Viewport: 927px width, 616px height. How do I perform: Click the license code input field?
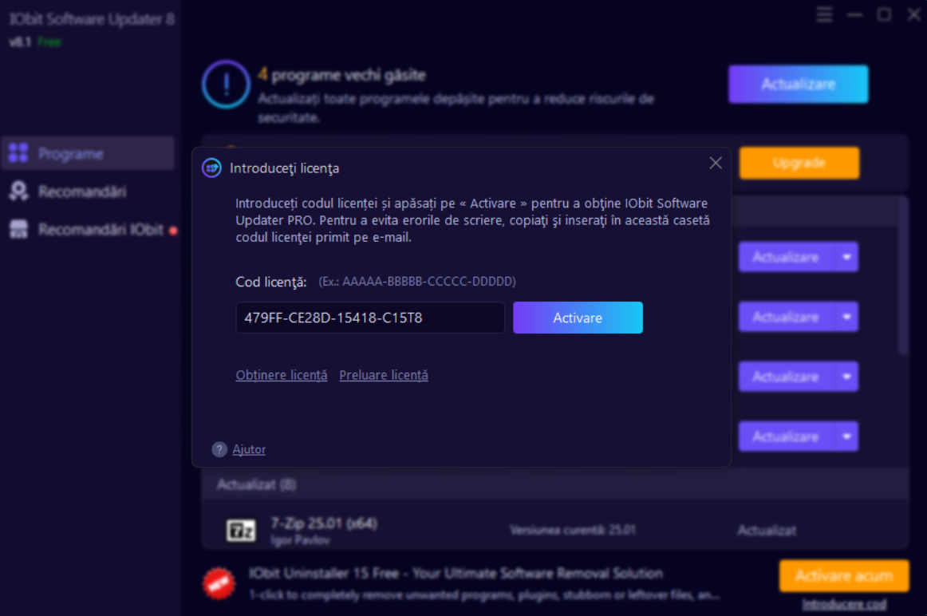tap(369, 318)
